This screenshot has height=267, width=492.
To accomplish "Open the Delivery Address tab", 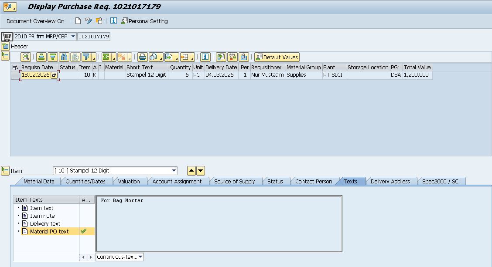I will pos(390,181).
